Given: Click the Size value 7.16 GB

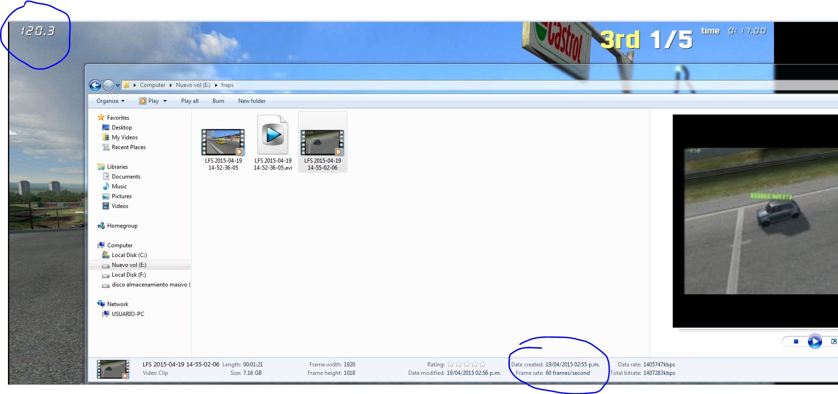Looking at the screenshot, I should (x=252, y=373).
